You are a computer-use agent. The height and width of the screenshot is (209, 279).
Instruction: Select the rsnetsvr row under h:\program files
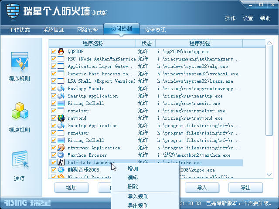click(146, 133)
